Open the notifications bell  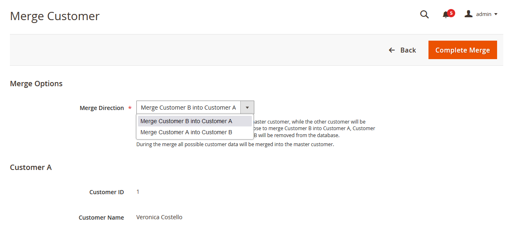tap(446, 15)
